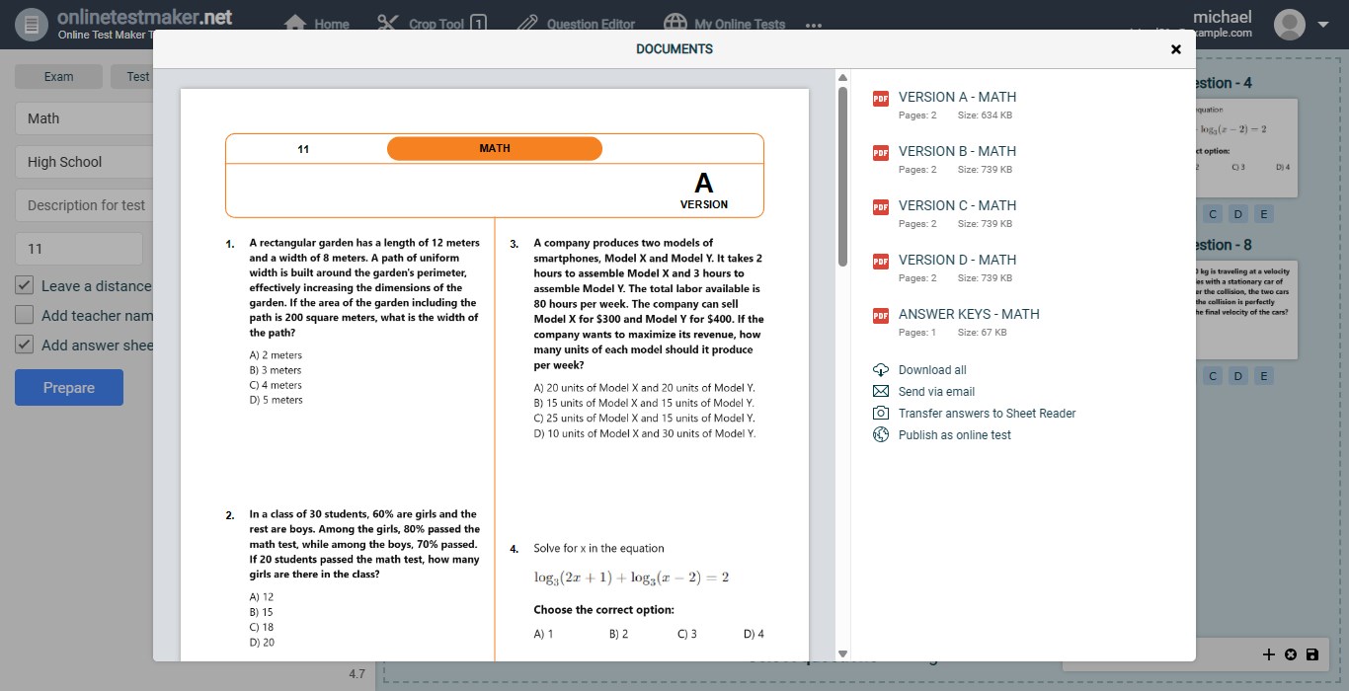Select option C under Question 8
Image resolution: width=1349 pixels, height=691 pixels.
[x=1214, y=376]
